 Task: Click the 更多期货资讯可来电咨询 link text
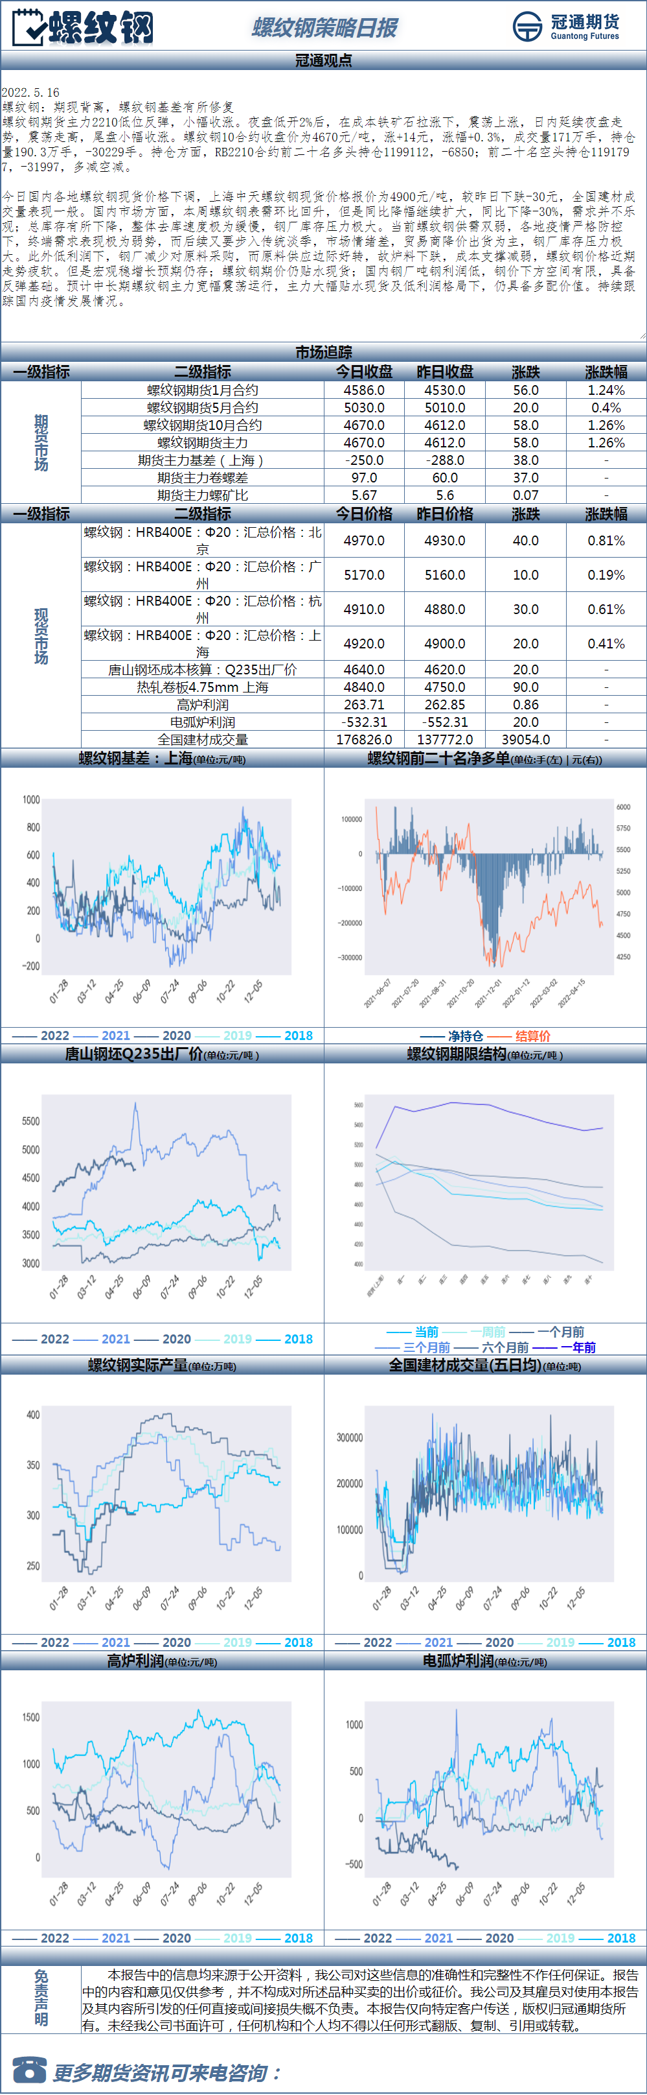[166, 2072]
